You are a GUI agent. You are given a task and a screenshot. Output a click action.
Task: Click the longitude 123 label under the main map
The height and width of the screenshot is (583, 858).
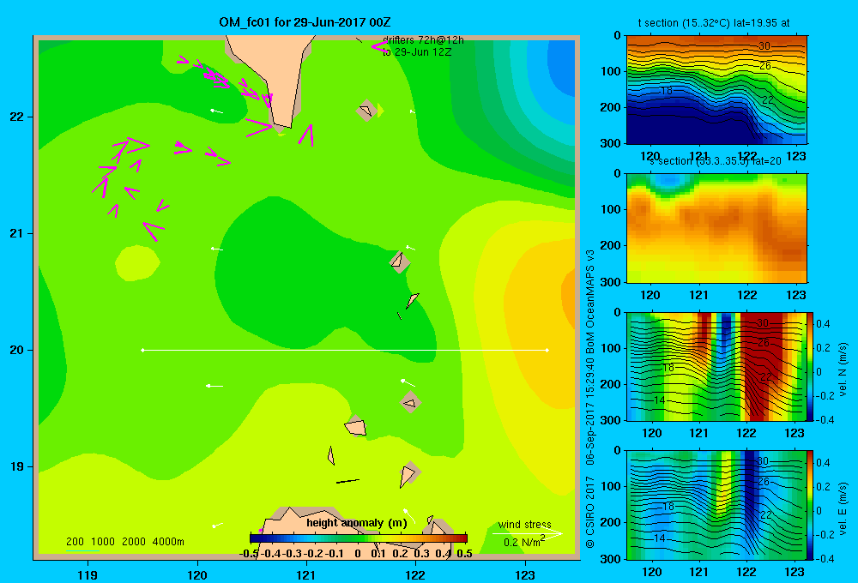525,574
